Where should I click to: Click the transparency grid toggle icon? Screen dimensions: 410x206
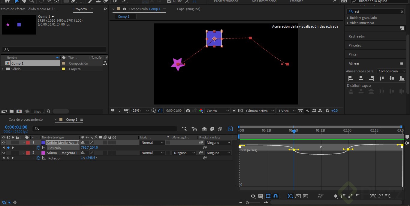click(240, 111)
